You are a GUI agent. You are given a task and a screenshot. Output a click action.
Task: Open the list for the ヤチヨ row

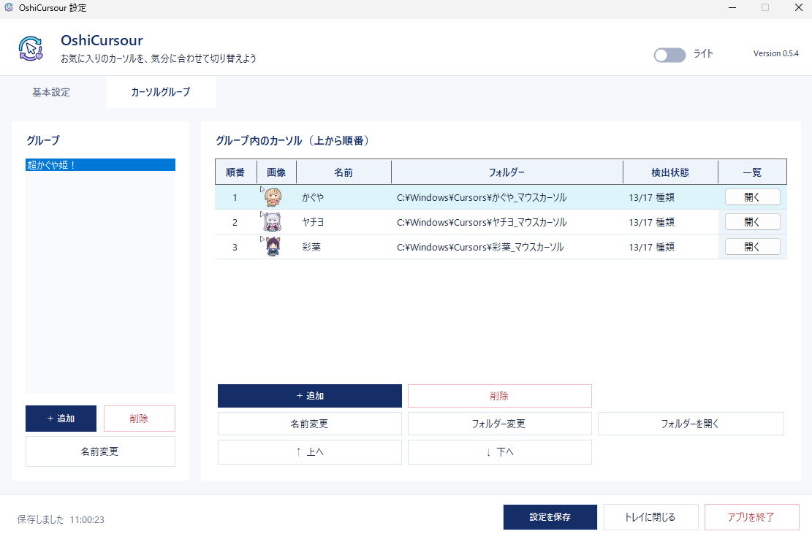(x=753, y=222)
